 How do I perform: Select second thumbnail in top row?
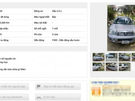tap(112, 57)
